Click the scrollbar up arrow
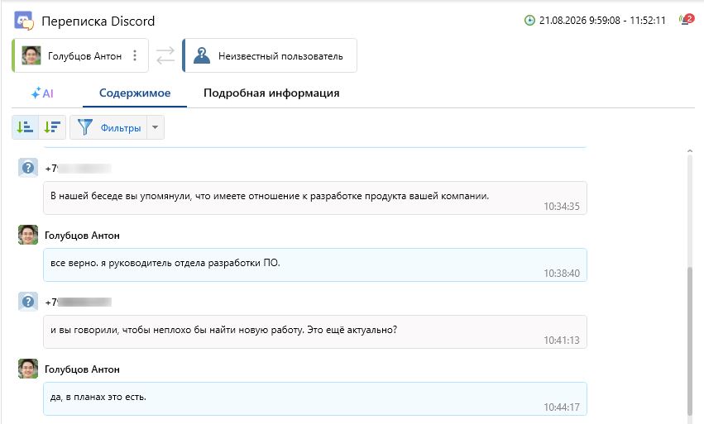704x424 pixels. [690, 151]
